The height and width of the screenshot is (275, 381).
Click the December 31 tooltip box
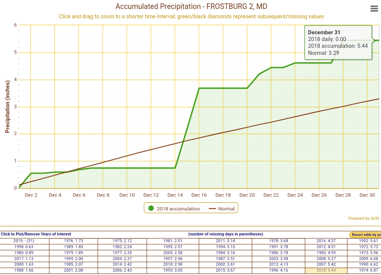click(x=338, y=43)
